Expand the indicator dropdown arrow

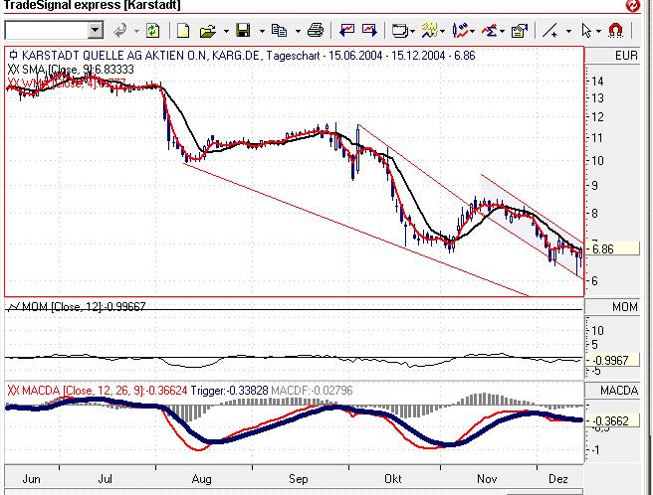442,31
